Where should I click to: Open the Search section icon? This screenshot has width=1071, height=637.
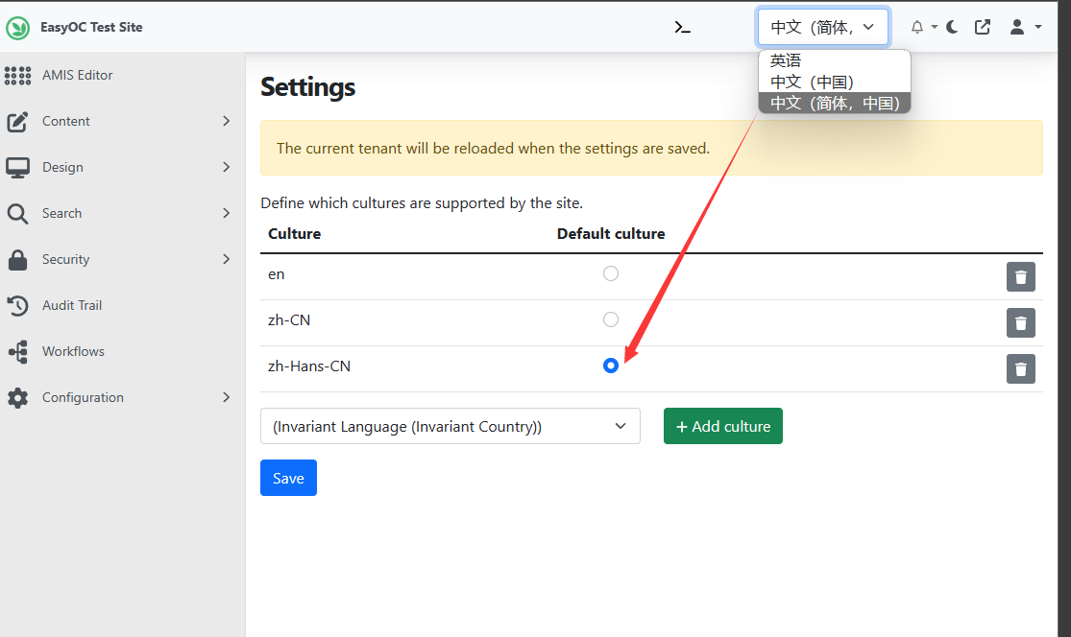point(17,213)
